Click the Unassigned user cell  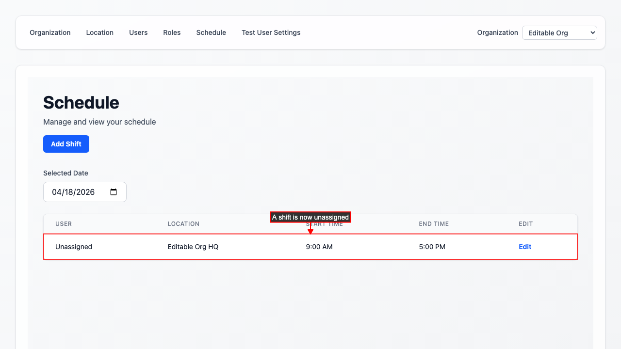[74, 247]
